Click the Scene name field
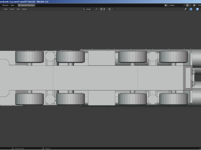Image resolution: width=201 pixels, height=150 pixels. tap(176, 5)
